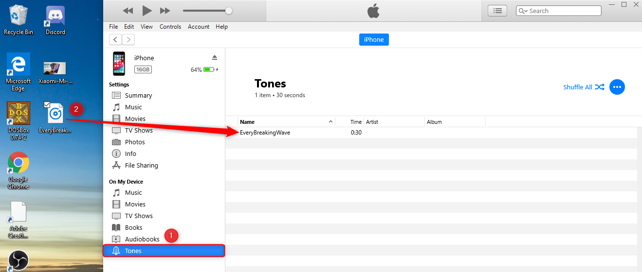Viewport: 642px width, 272px height.
Task: Click the Album column header
Action: coord(455,122)
